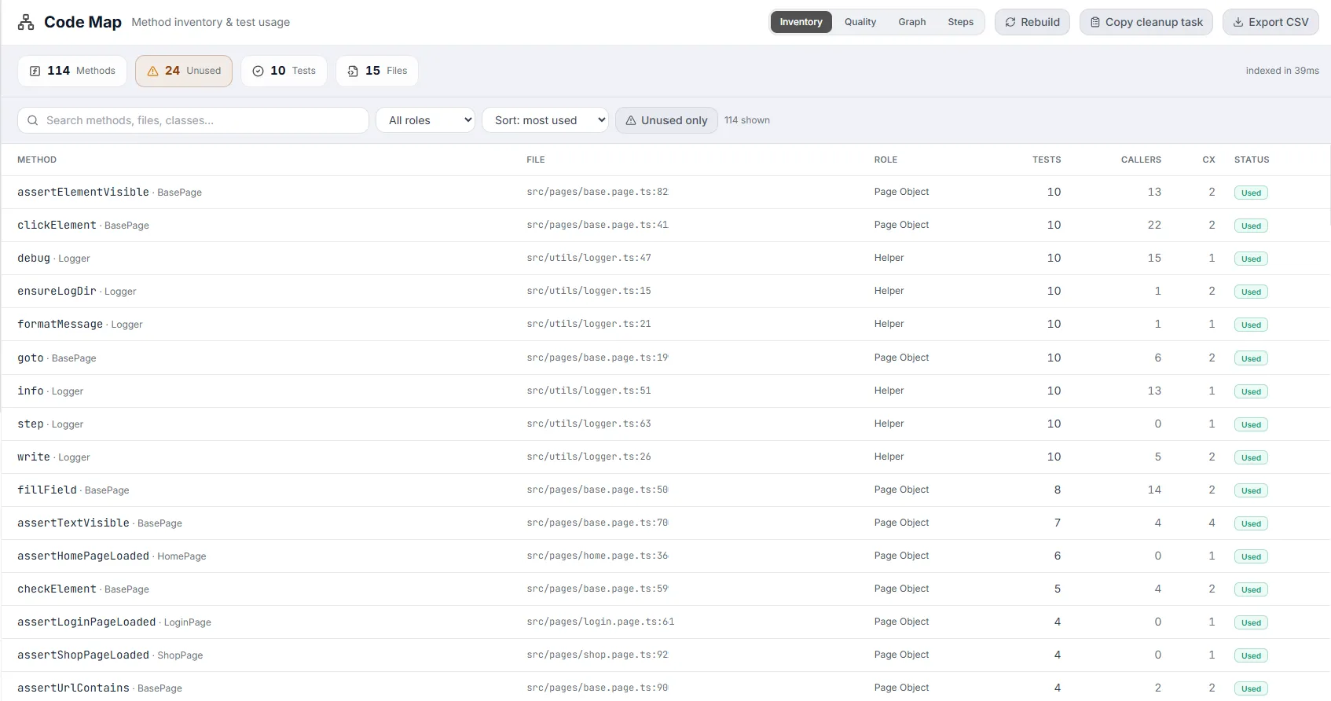Click file path src/pages/base.page.ts:82
Viewport: 1331px width, 701px height.
coord(597,192)
